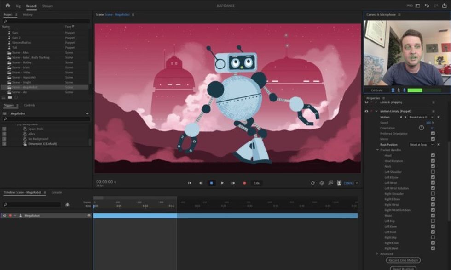Open the History panel tab
Image resolution: width=451 pixels, height=270 pixels.
tap(28, 14)
